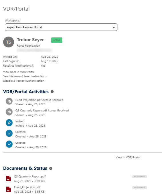Image resolution: width=162 pixels, height=196 pixels.
Task: Click NOT VIEWED badge for Q3 Quarterly Report
Action: 139,177
